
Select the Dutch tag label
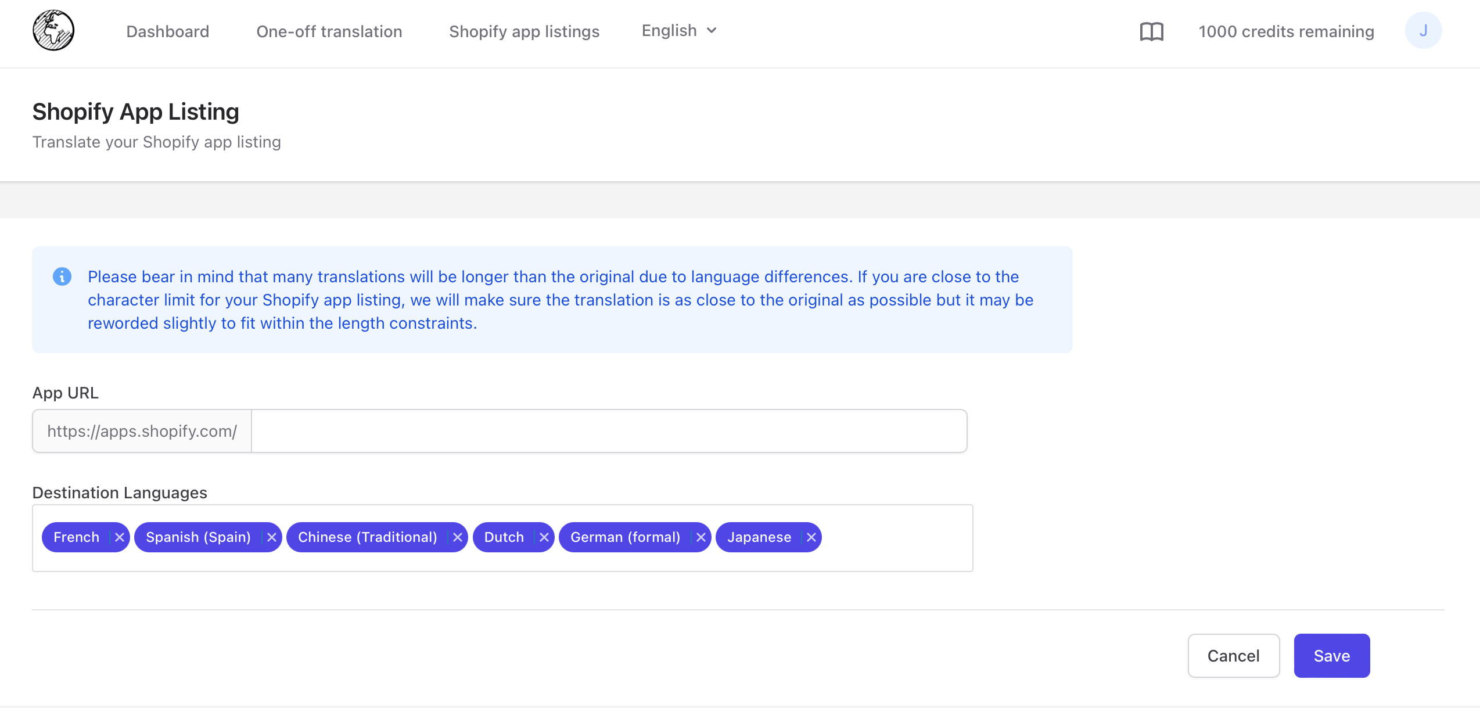point(504,537)
